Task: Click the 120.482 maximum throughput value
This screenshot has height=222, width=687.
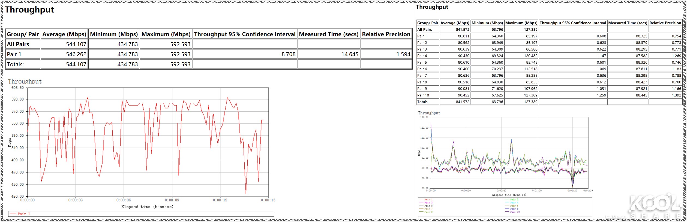Action: pos(530,56)
